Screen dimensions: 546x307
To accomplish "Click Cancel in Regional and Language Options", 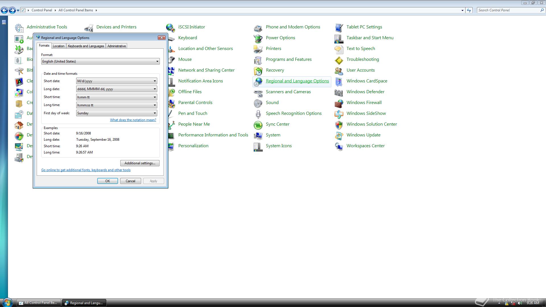I will 131,181.
